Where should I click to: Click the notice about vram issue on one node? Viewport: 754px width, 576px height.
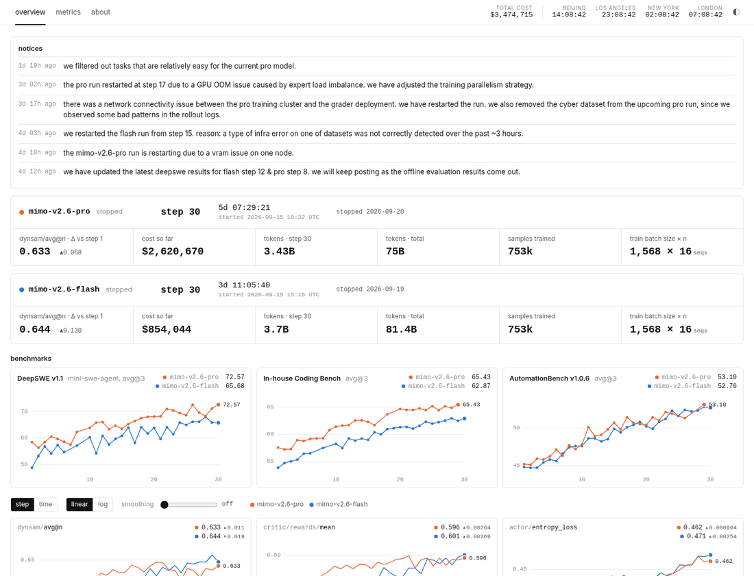(377, 153)
